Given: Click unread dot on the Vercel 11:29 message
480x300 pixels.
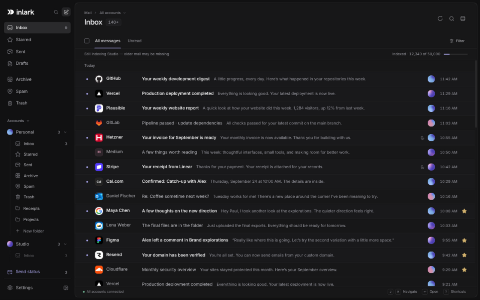Looking at the screenshot, I should tap(87, 94).
